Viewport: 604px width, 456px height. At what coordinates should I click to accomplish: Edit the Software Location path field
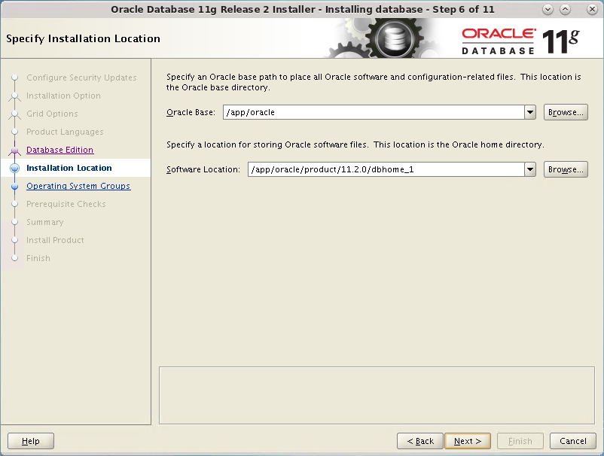(386, 169)
